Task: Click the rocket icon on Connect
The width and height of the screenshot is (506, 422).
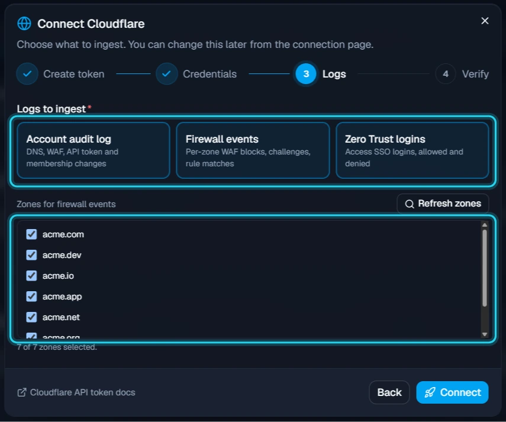Action: tap(430, 392)
